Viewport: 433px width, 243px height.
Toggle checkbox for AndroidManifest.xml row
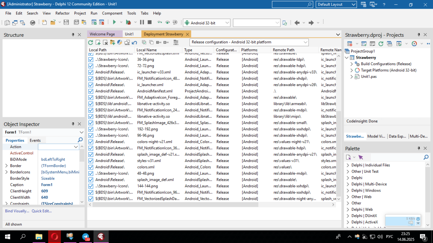point(91,91)
